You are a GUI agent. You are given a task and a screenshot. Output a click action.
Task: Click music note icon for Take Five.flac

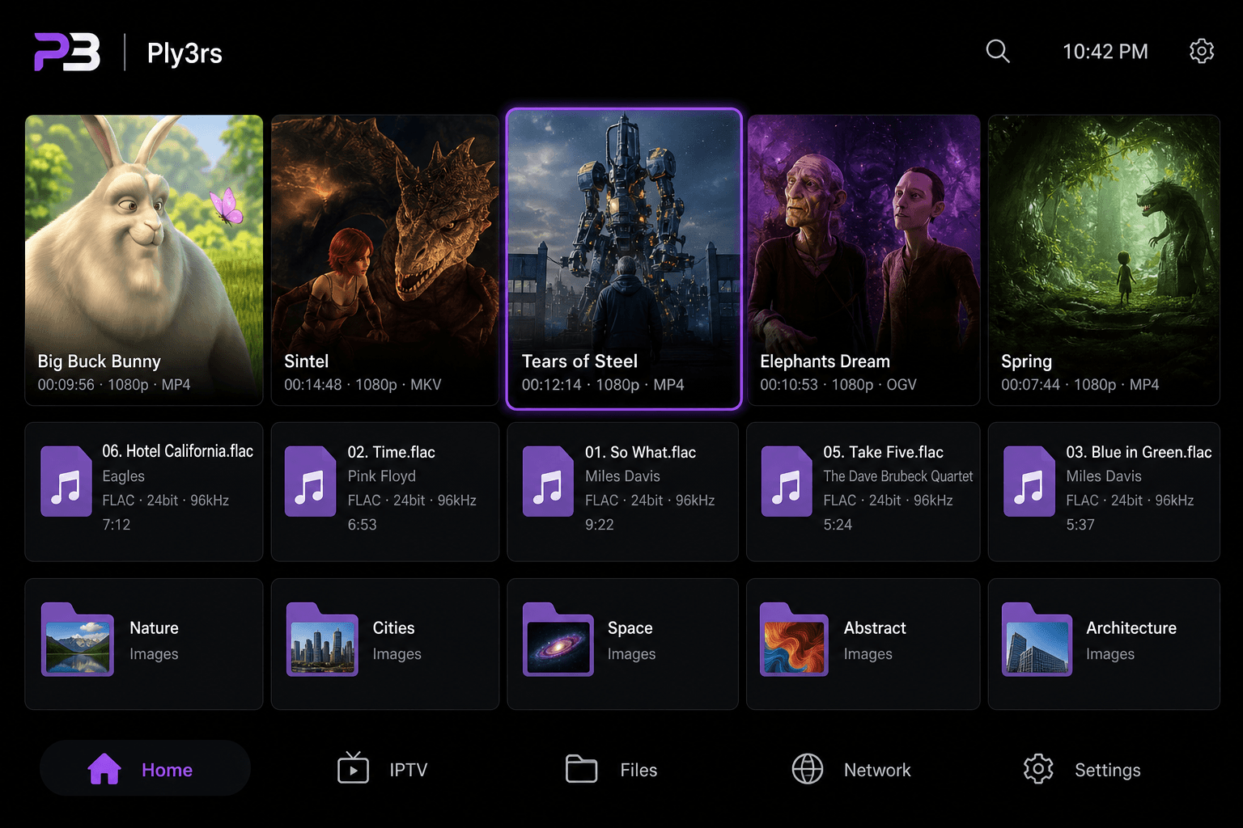point(787,481)
